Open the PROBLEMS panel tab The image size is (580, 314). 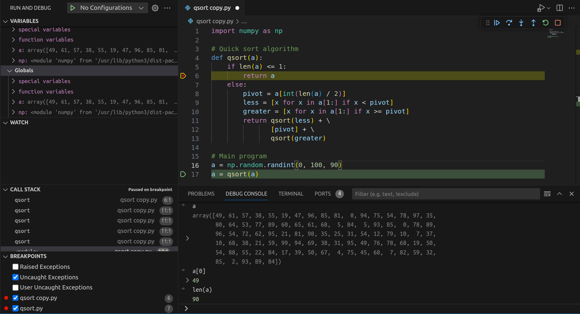pos(201,194)
